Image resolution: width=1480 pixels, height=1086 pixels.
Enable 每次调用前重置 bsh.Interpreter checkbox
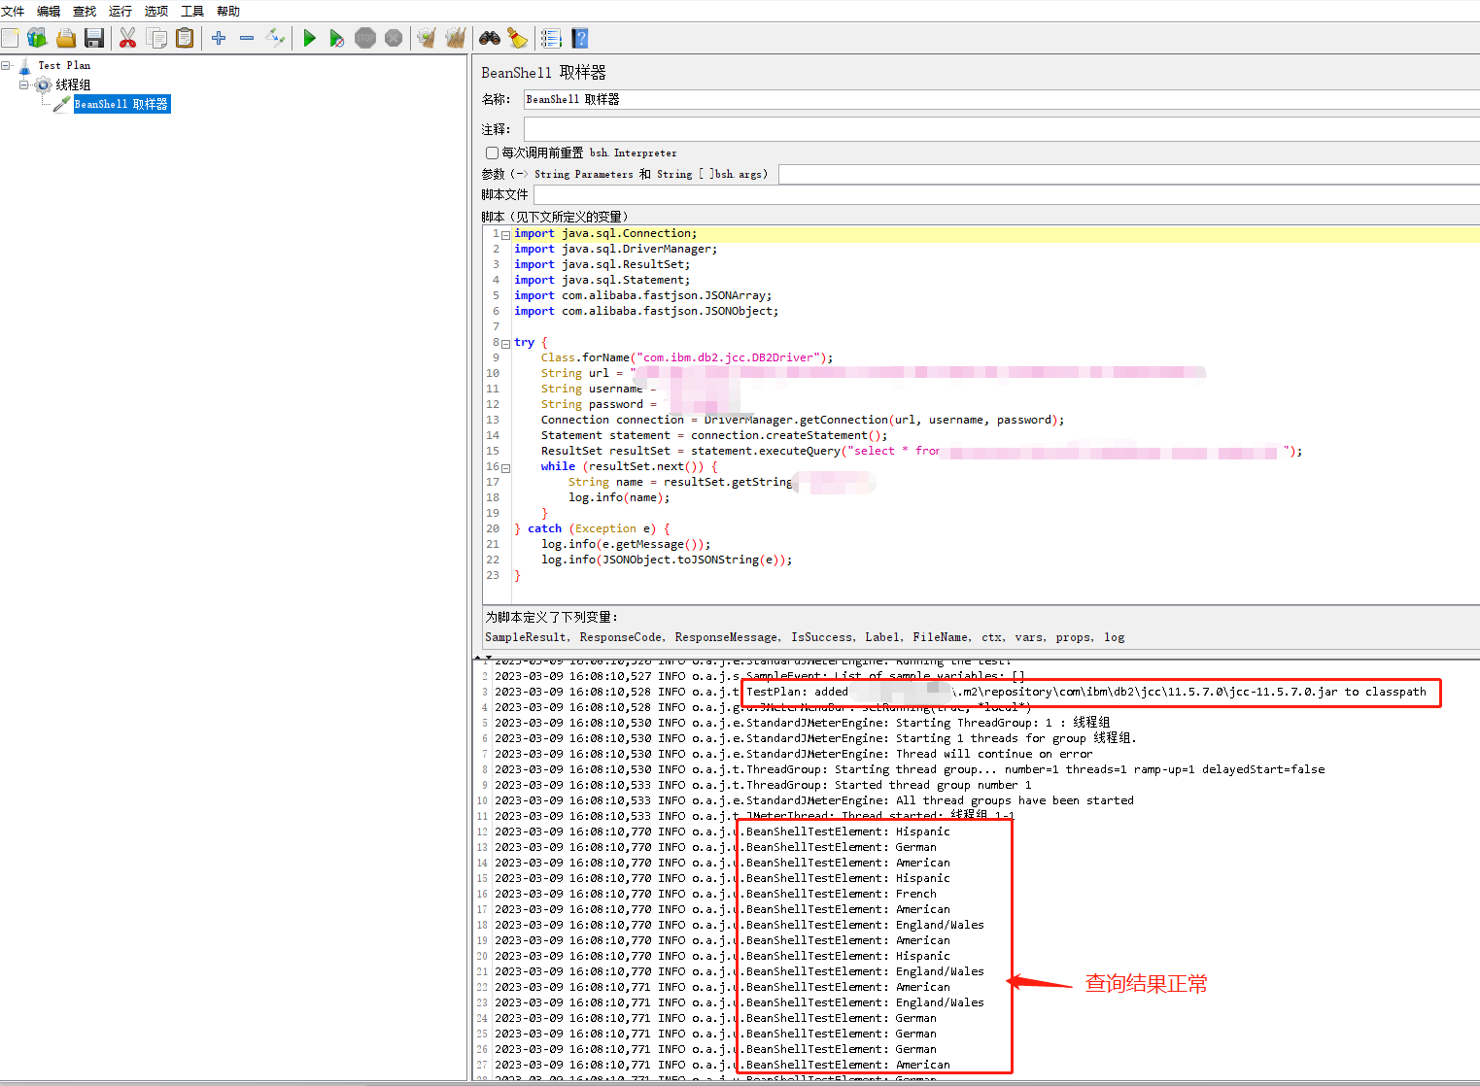(493, 153)
